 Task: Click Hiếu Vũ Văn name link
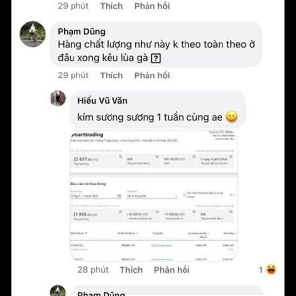(x=103, y=101)
